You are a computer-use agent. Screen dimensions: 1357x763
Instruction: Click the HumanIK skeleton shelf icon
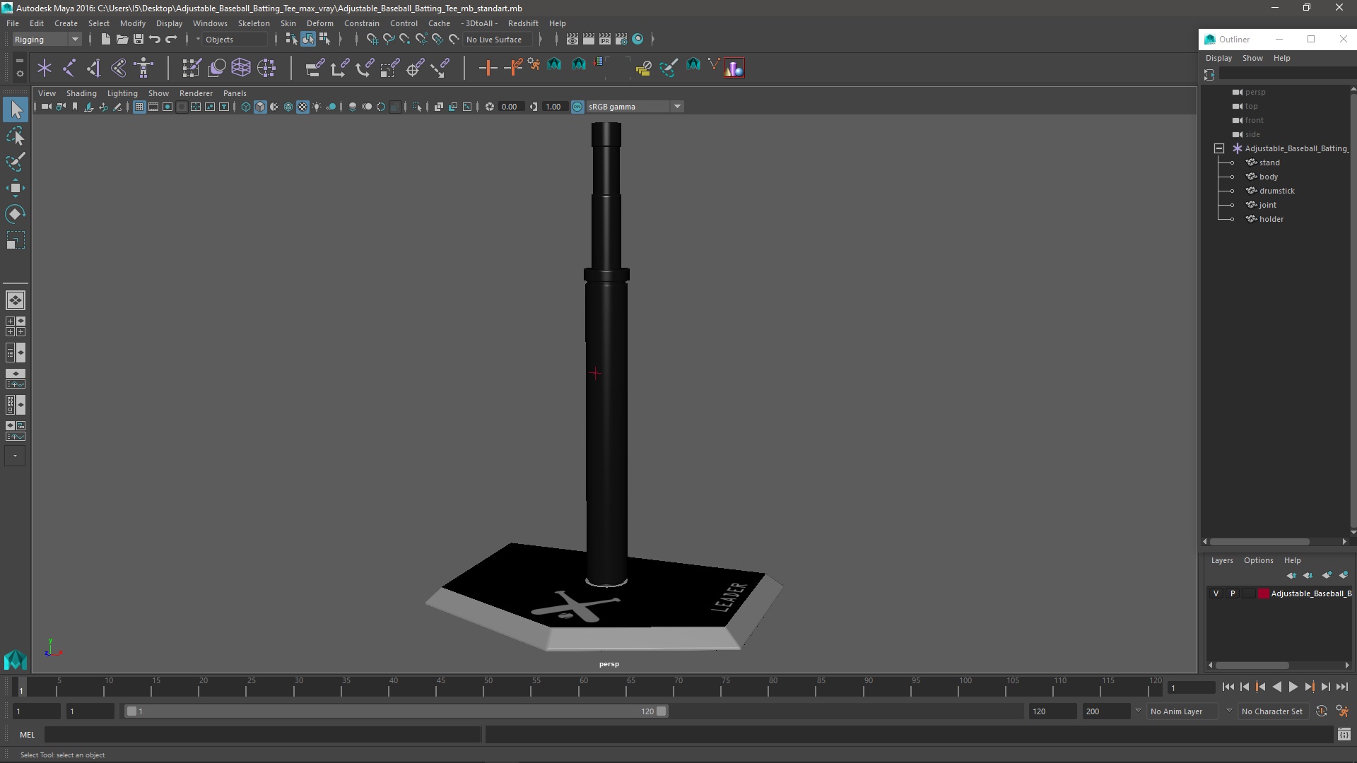coord(144,68)
